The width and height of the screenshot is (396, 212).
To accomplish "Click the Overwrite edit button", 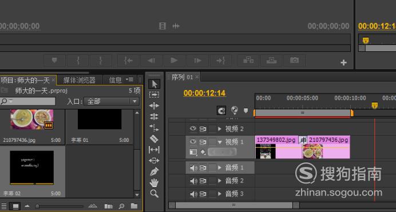I will 271,60.
